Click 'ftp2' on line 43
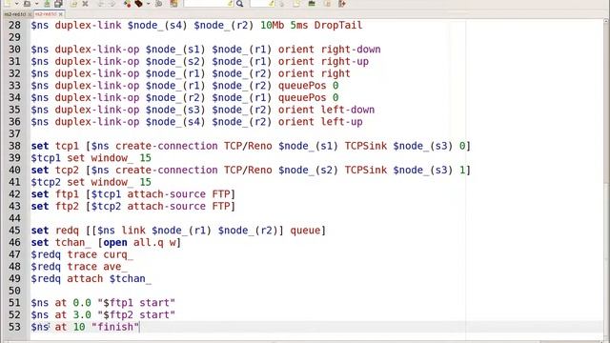This screenshot has height=343, width=610. point(67,207)
